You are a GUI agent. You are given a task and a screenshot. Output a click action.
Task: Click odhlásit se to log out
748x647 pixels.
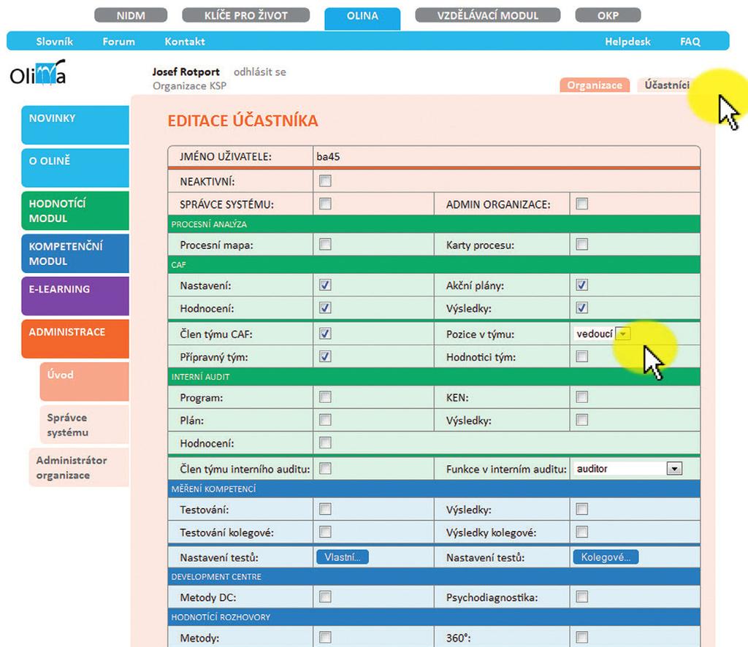coord(260,72)
